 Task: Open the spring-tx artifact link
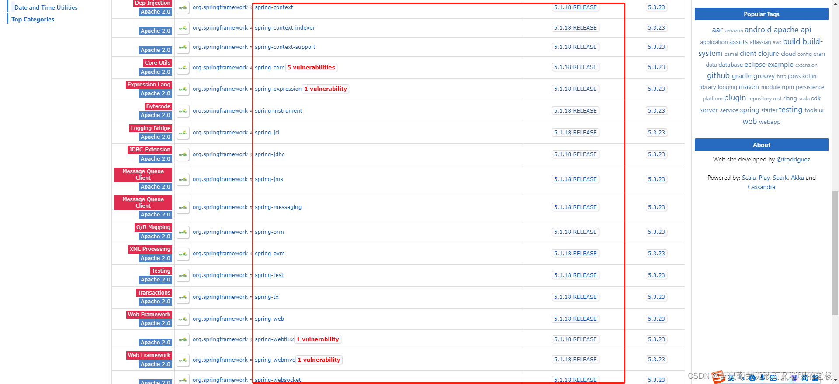pos(267,297)
